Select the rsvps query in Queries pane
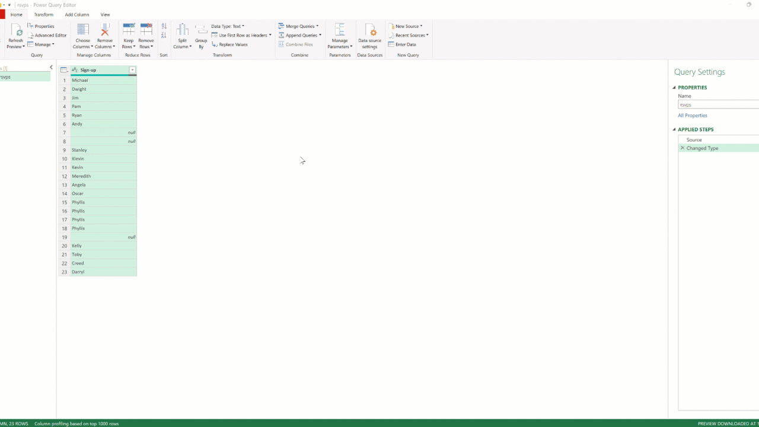This screenshot has width=759, height=427. pos(25,77)
